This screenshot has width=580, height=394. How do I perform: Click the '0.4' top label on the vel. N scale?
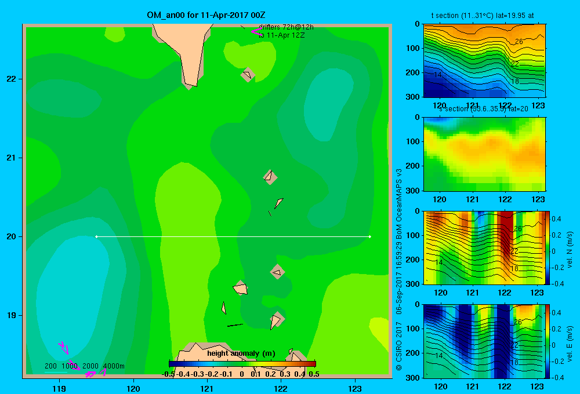pyautogui.click(x=556, y=219)
